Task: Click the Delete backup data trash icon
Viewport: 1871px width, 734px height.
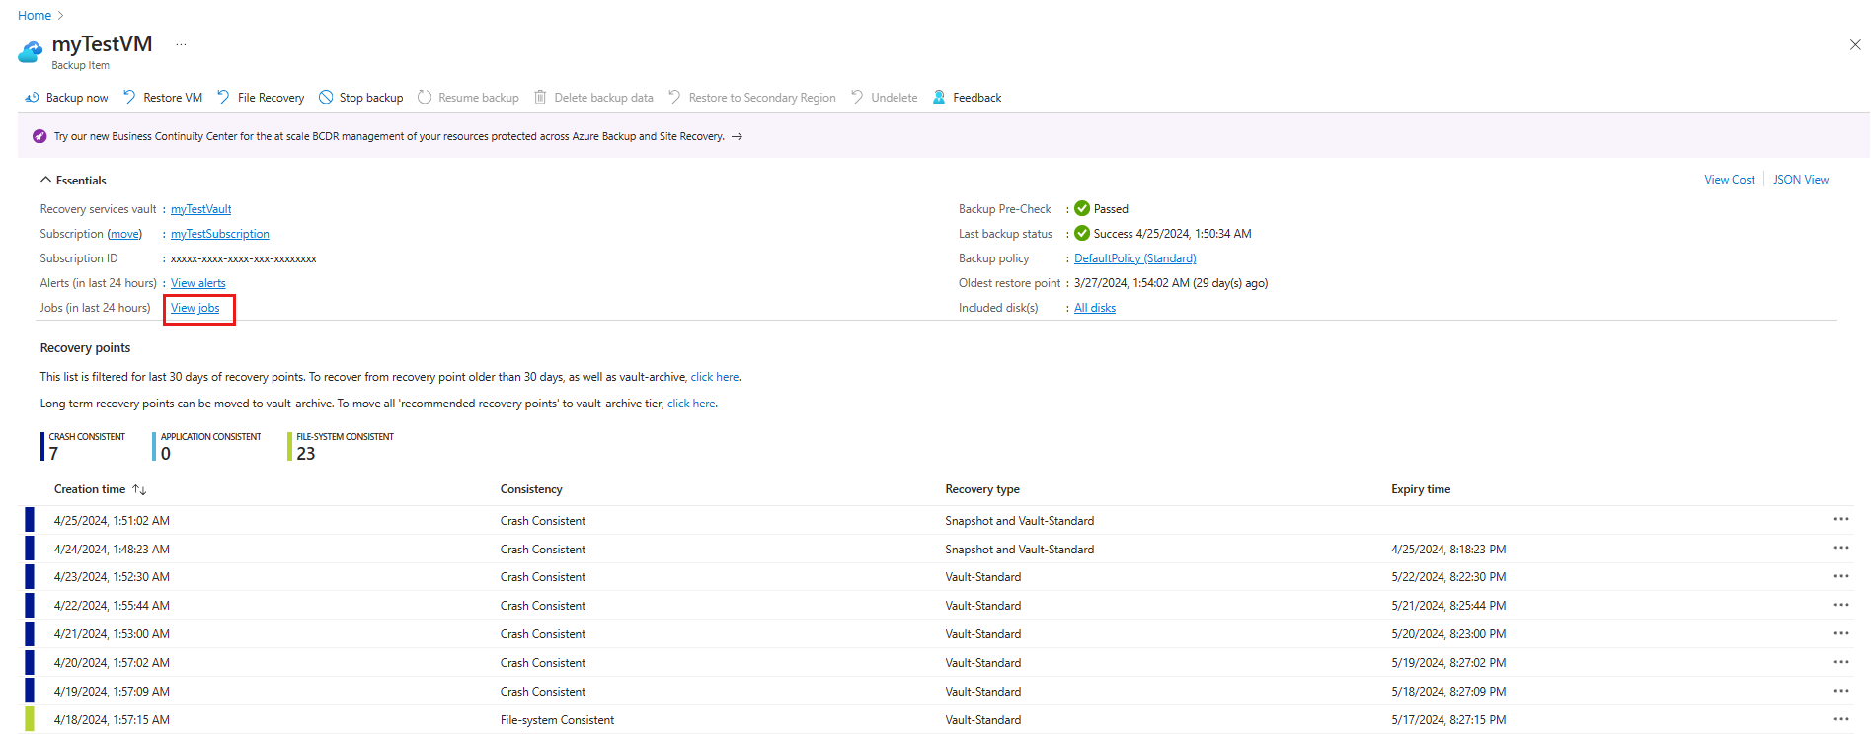Action: [540, 97]
